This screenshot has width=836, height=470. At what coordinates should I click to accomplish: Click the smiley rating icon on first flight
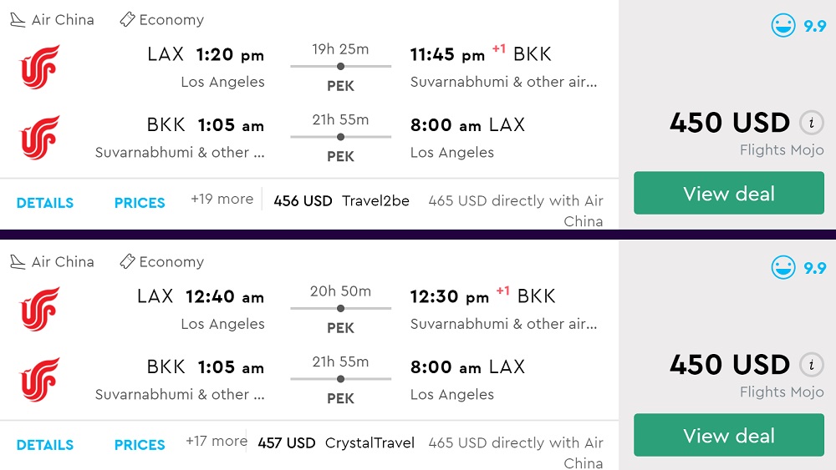coord(783,25)
